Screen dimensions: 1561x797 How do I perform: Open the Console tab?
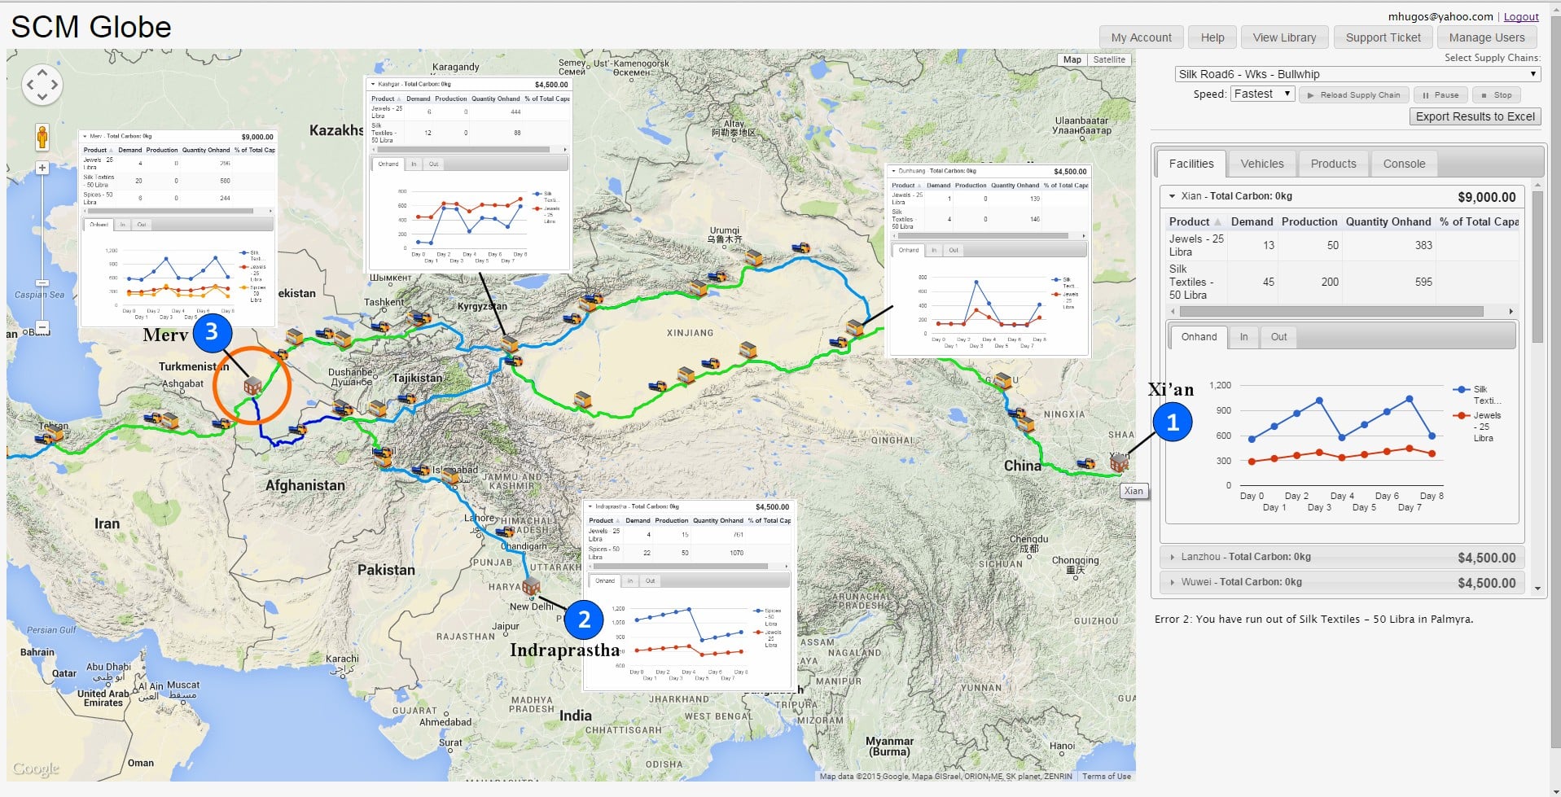pyautogui.click(x=1404, y=164)
